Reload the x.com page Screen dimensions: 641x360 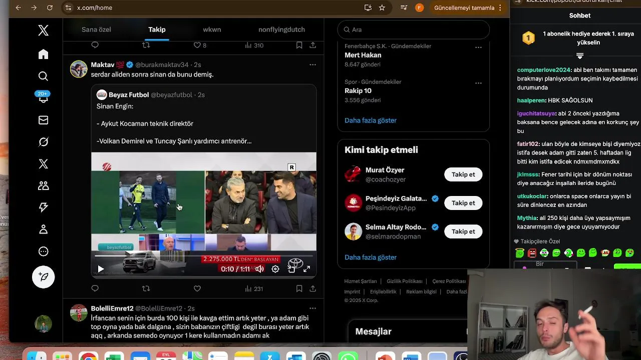[x=50, y=7]
